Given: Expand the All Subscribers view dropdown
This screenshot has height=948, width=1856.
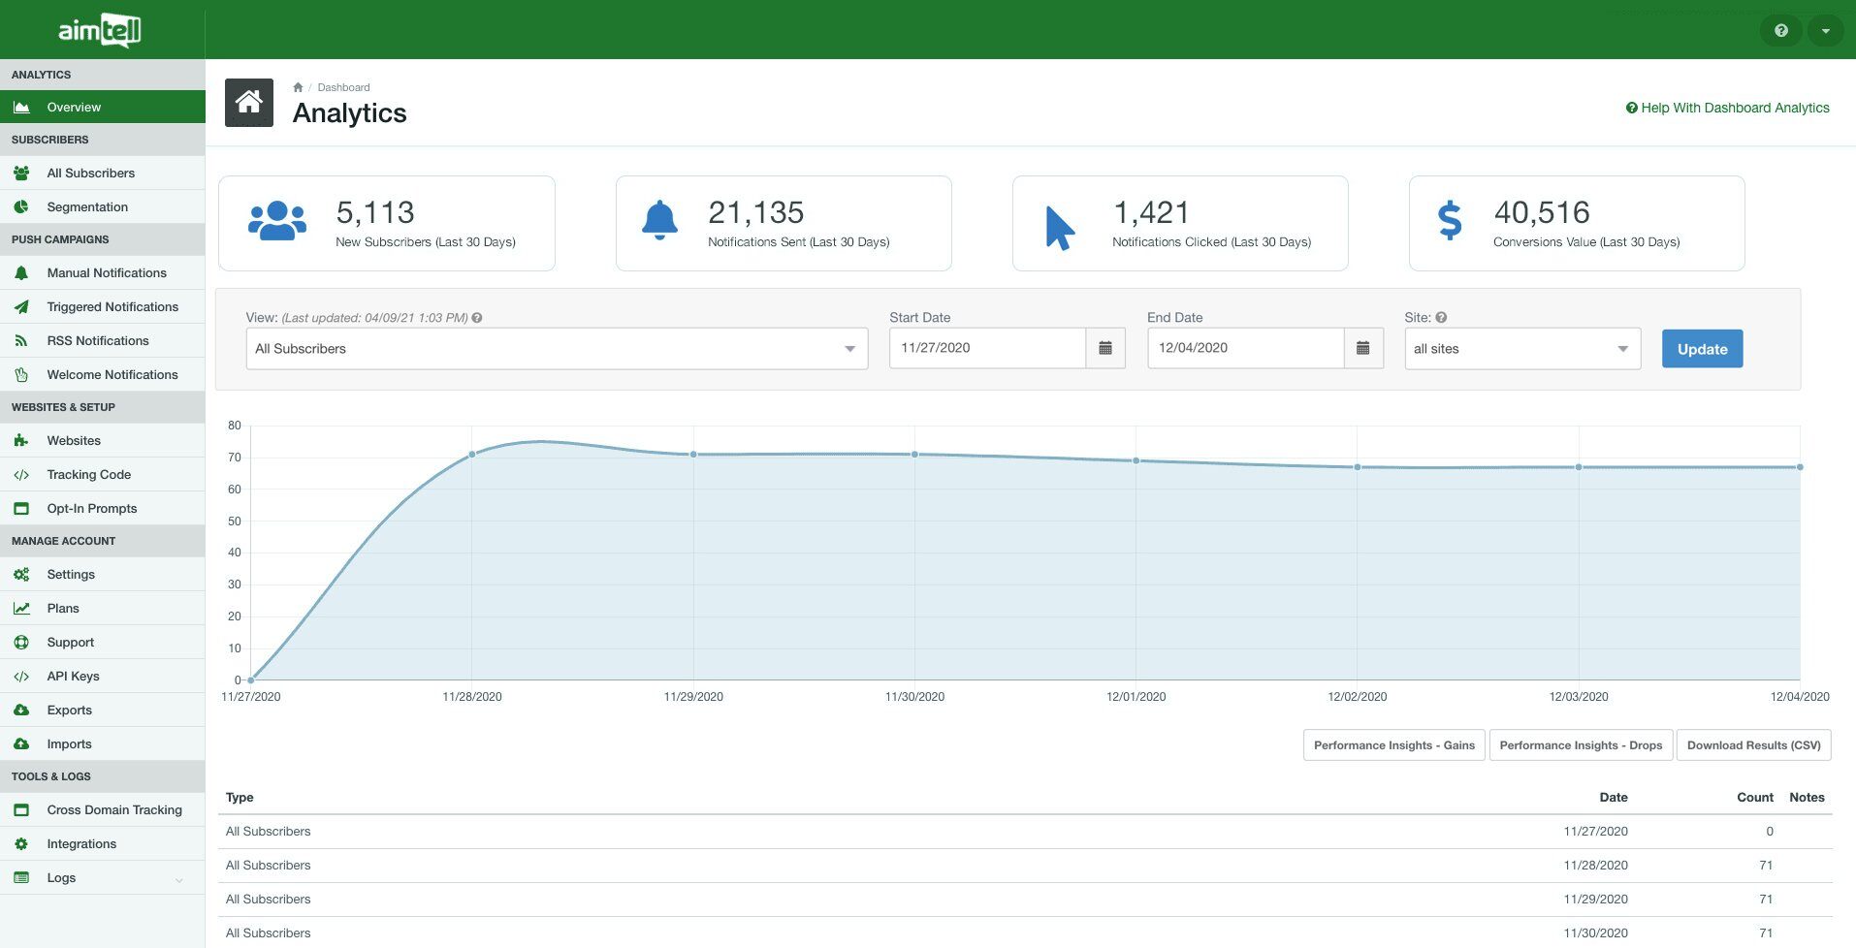Looking at the screenshot, I should point(557,349).
